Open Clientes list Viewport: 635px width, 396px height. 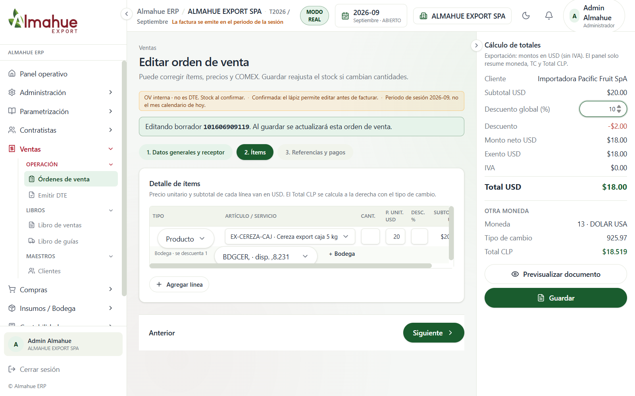click(x=71, y=271)
